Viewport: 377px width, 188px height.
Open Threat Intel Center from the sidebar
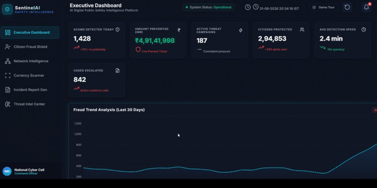tap(30, 104)
